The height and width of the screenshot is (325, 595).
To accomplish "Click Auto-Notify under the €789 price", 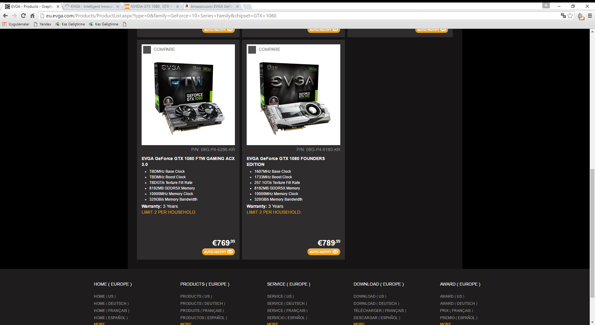I will [324, 252].
